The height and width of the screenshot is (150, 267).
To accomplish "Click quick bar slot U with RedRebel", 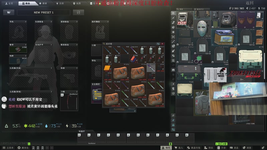I will click(x=92, y=138).
